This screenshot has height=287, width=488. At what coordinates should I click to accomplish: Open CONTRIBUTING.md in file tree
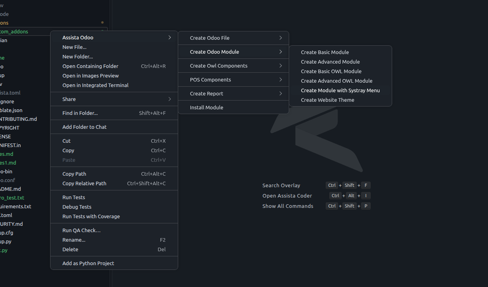pyautogui.click(x=18, y=119)
